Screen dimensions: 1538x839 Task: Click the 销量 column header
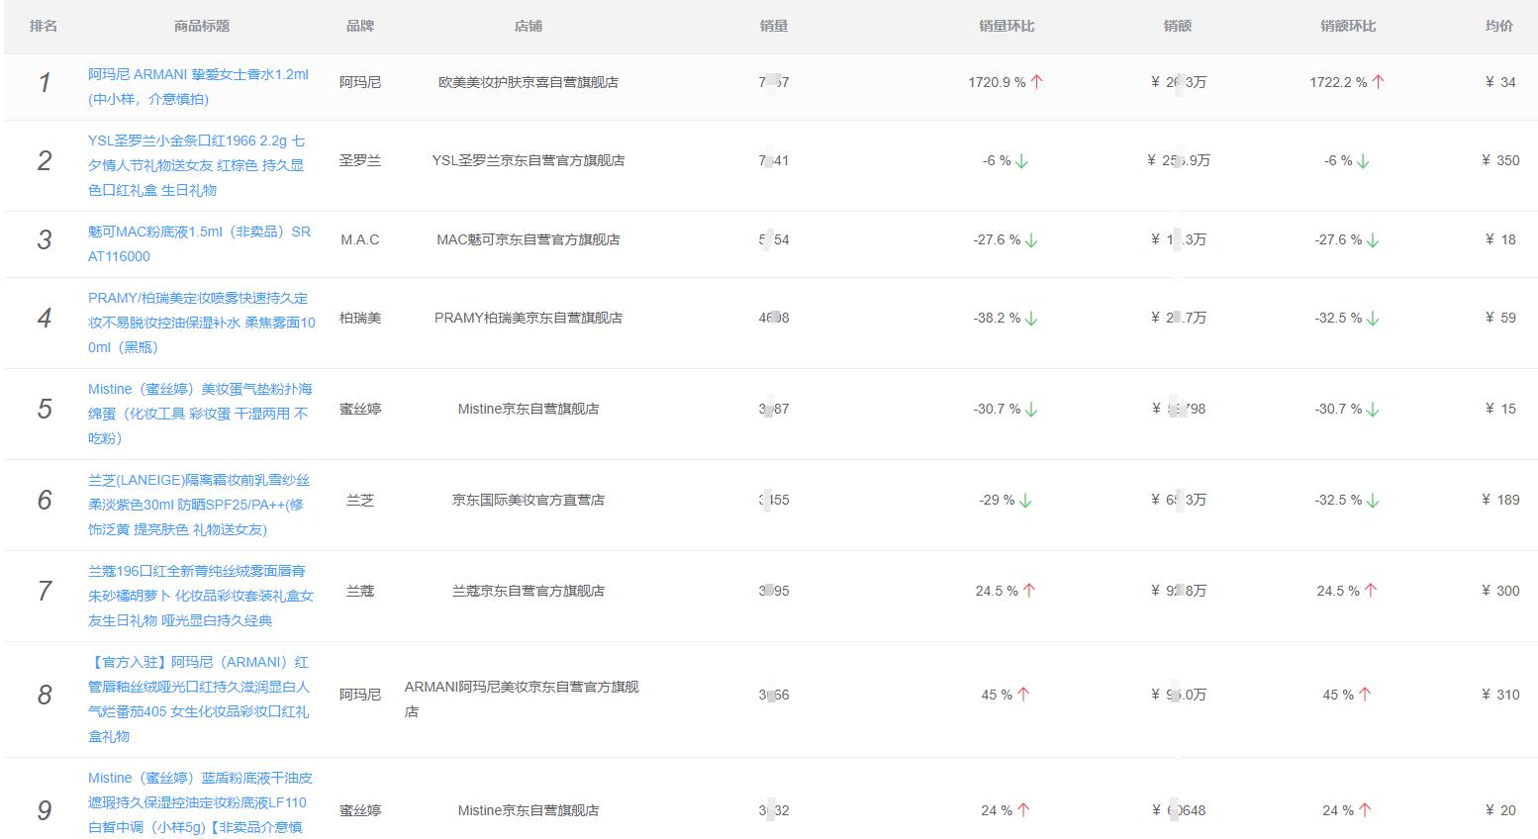pyautogui.click(x=774, y=26)
